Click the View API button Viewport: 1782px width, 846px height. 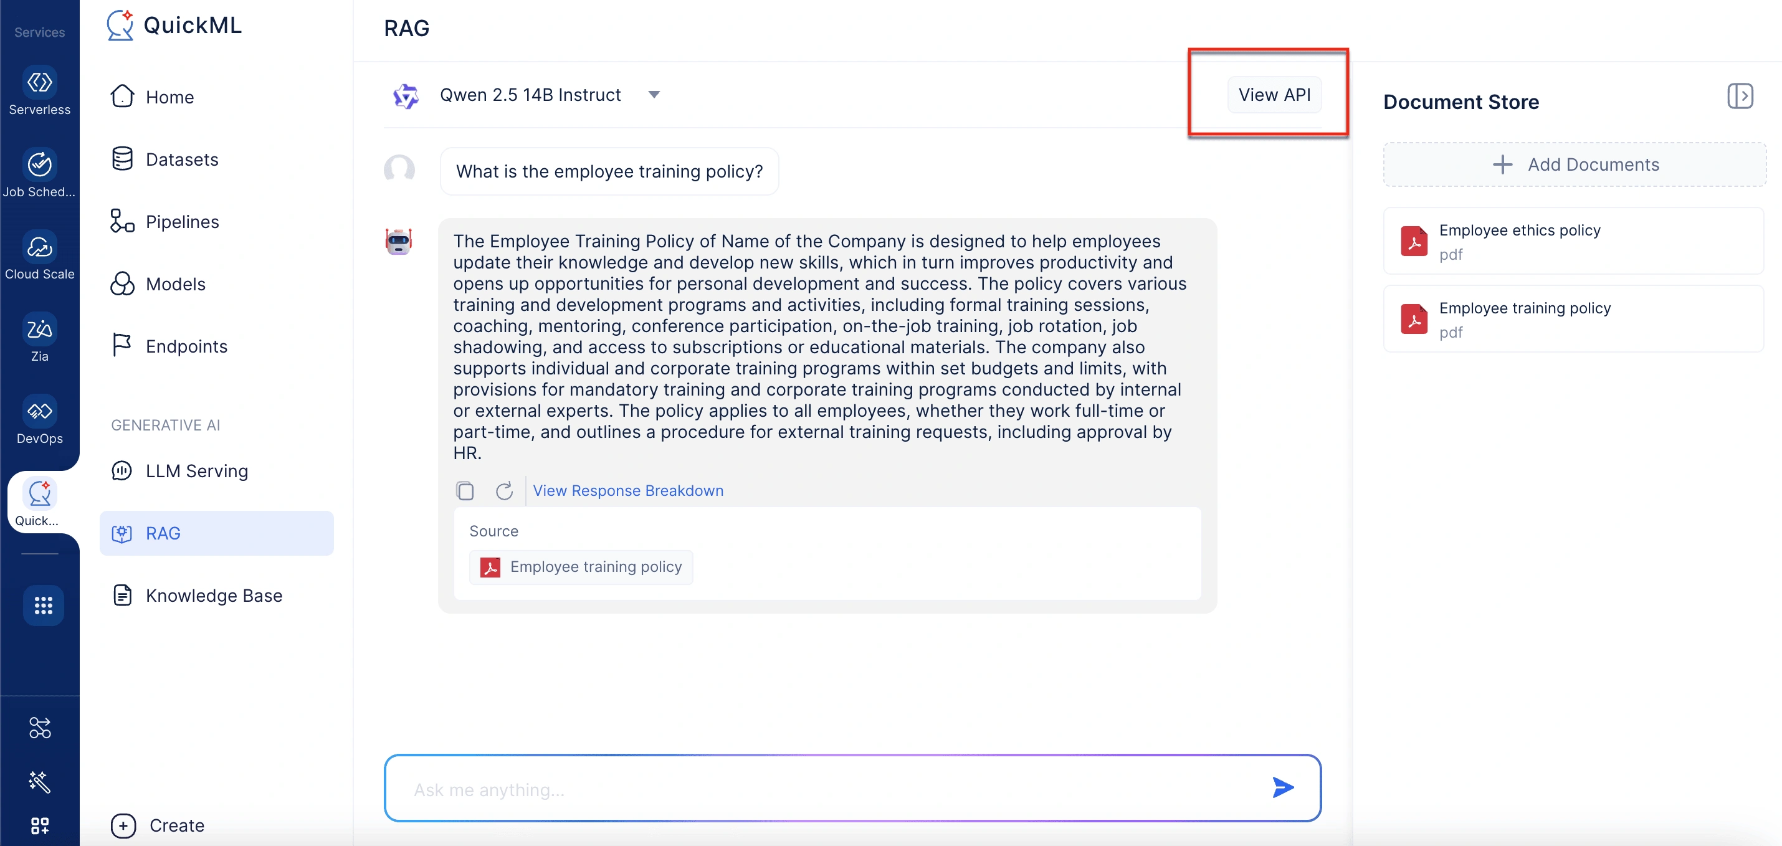coord(1274,95)
